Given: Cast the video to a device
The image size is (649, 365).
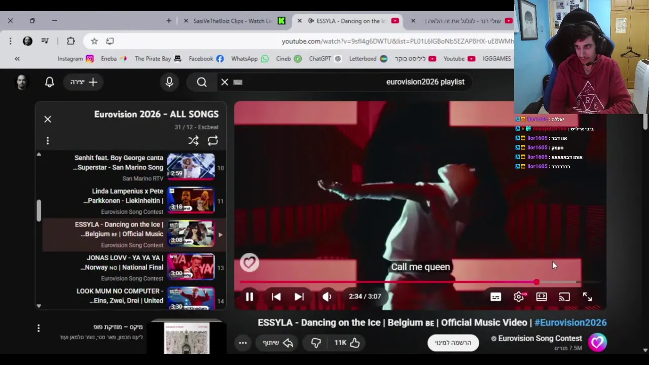Looking at the screenshot, I should coord(564,297).
